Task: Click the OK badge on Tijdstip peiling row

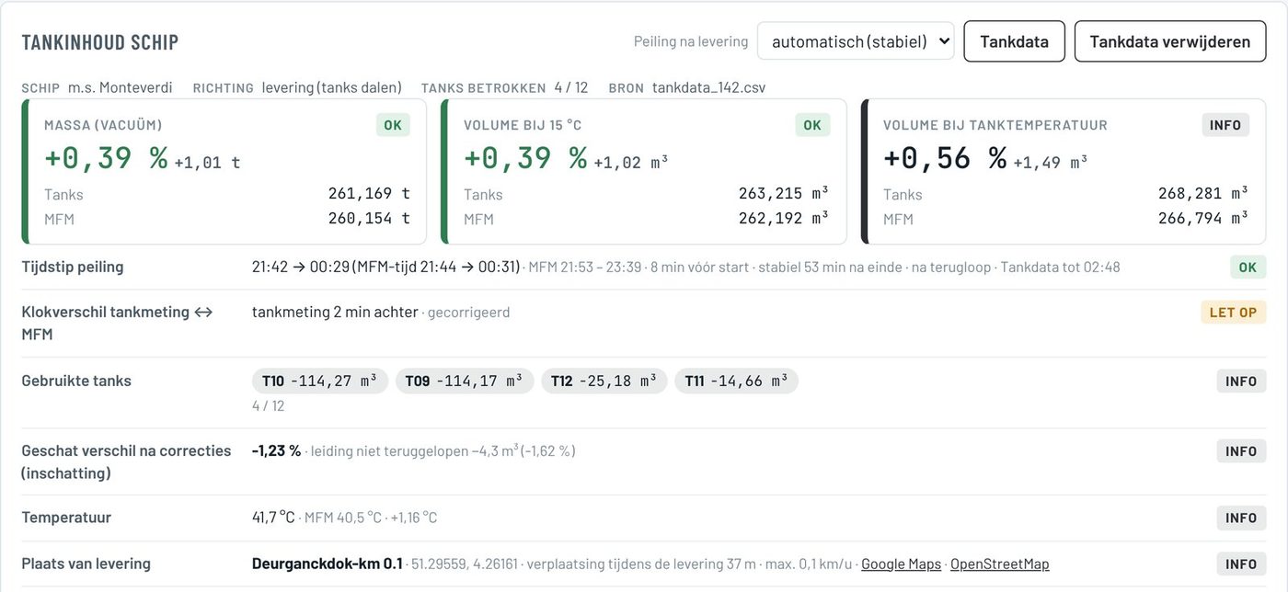Action: point(1248,268)
